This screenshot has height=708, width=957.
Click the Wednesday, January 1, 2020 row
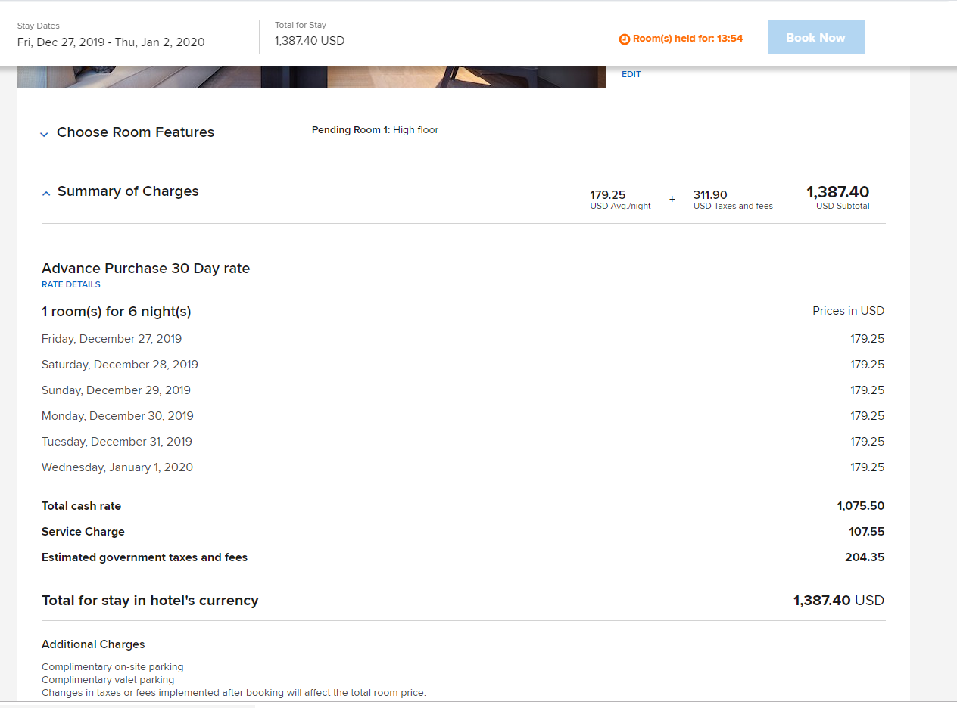pyautogui.click(x=463, y=467)
